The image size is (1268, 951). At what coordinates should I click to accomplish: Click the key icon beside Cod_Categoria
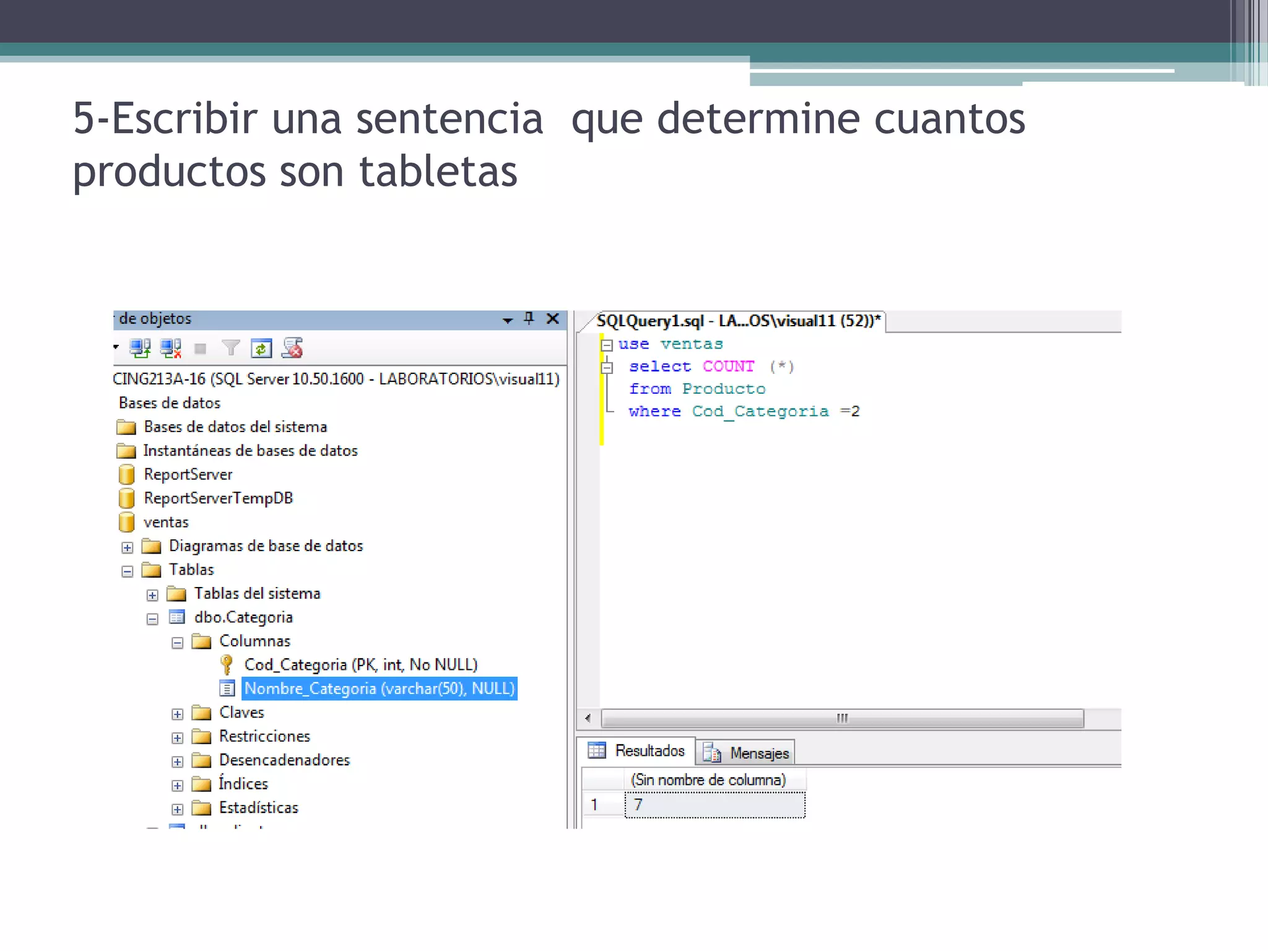pos(227,664)
